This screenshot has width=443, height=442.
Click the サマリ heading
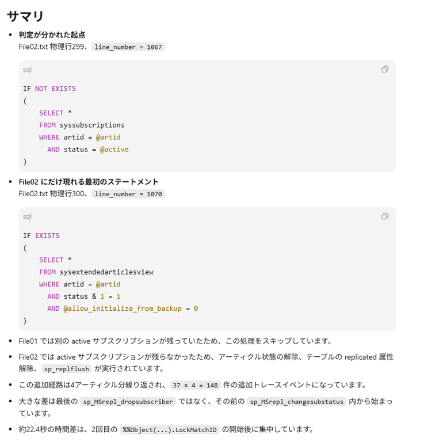pos(25,16)
